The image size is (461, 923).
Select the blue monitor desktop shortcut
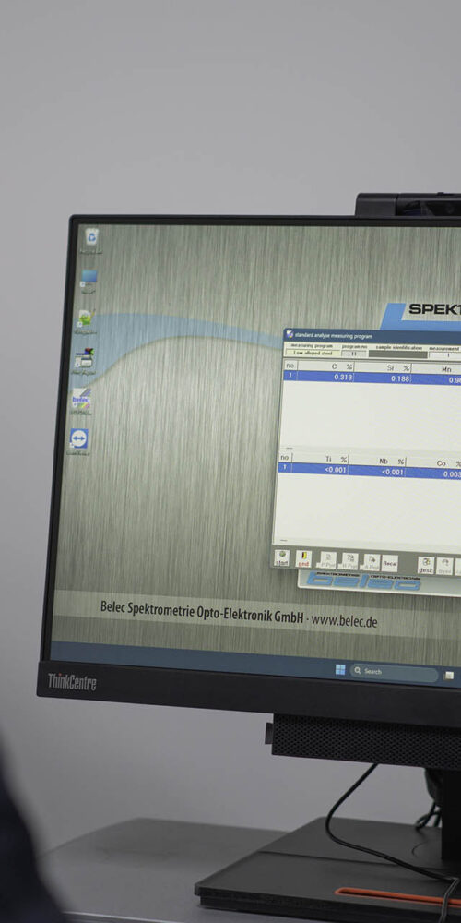pos(89,281)
